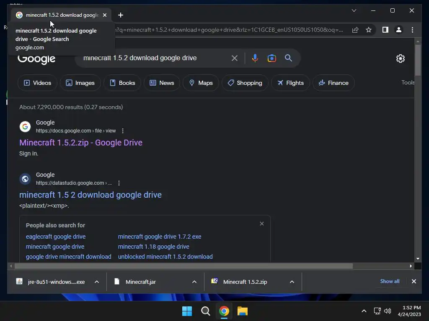
Task: Search unblocked minecraft 1.5.2 download
Action: point(165,257)
